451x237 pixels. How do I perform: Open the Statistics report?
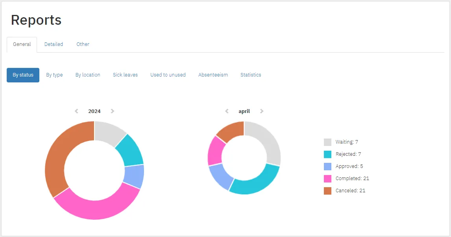(x=251, y=75)
